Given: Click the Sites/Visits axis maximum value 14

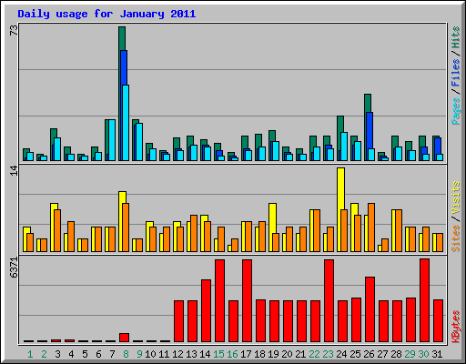Looking at the screenshot, I should click(14, 171).
